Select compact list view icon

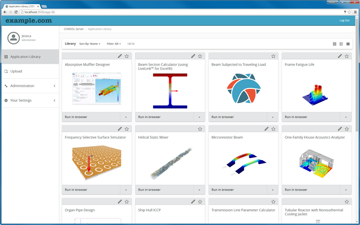348,44
